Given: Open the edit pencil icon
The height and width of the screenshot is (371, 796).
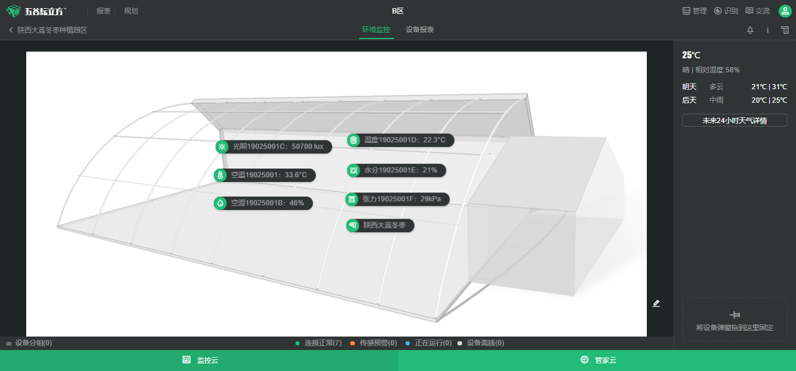Looking at the screenshot, I should [x=656, y=303].
